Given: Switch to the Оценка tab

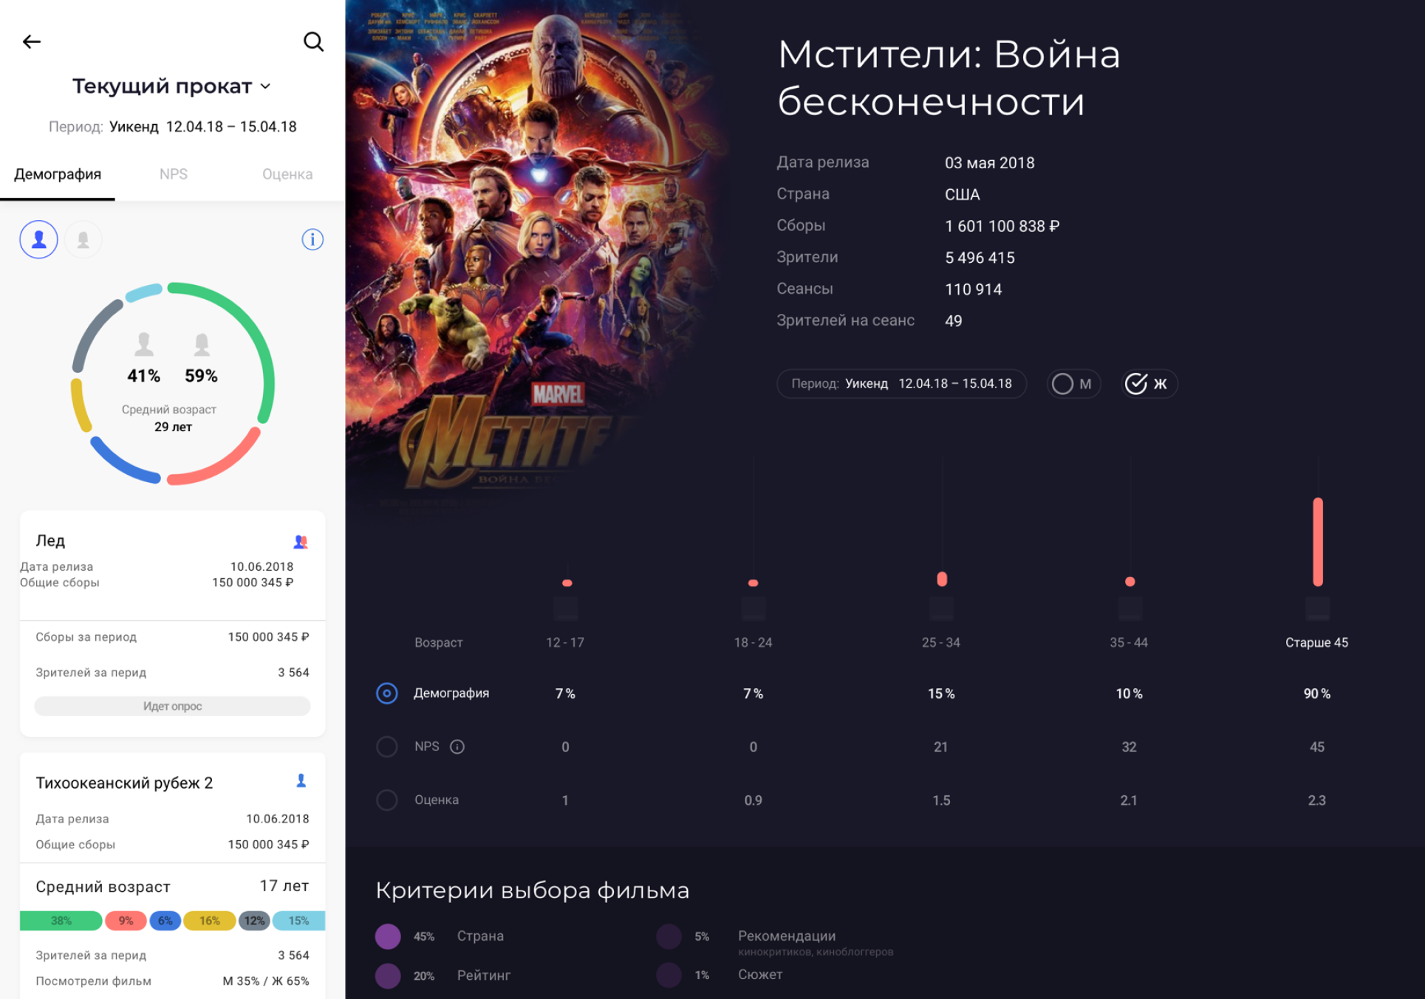Looking at the screenshot, I should click(x=287, y=174).
